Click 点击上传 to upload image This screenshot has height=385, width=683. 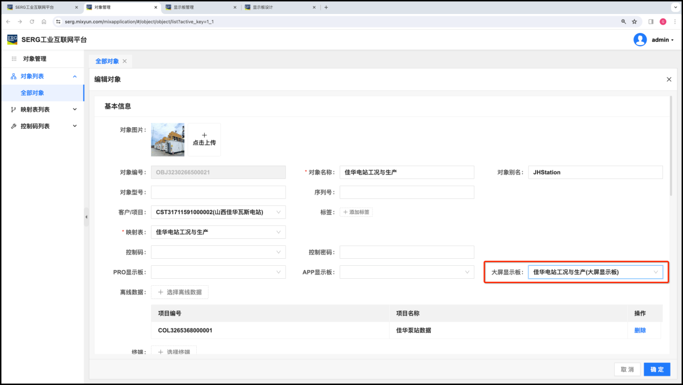click(204, 140)
